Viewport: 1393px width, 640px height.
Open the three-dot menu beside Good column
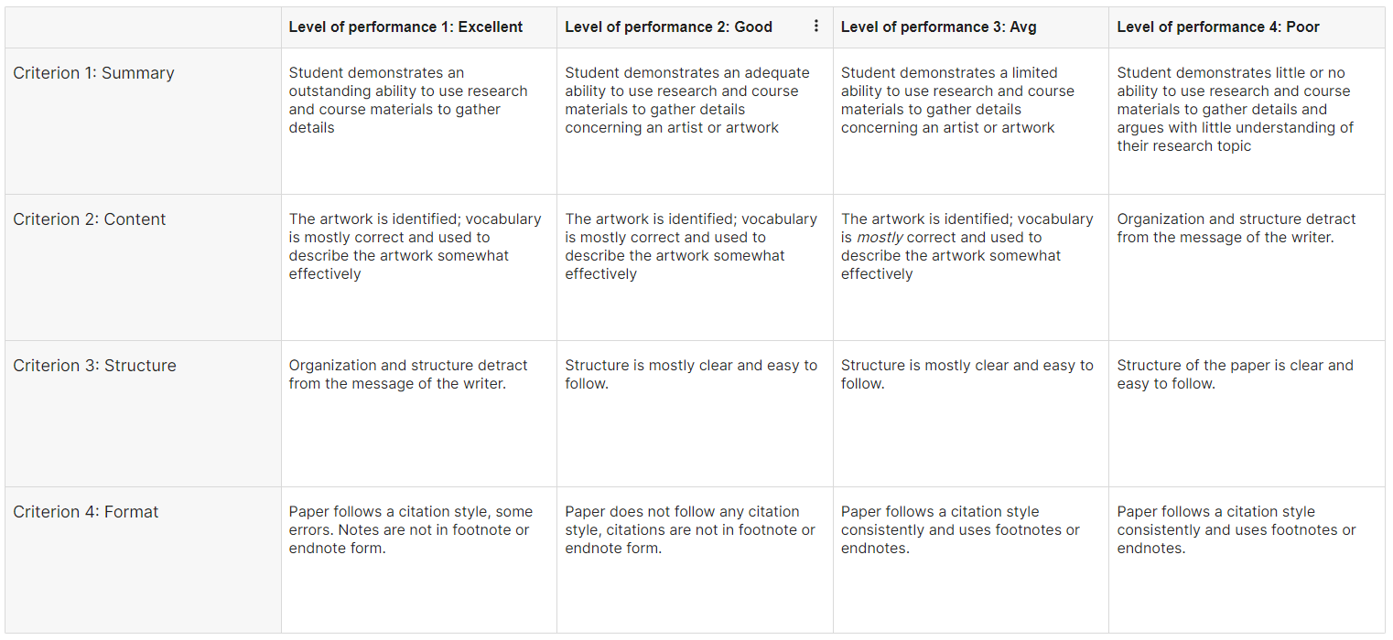(816, 27)
